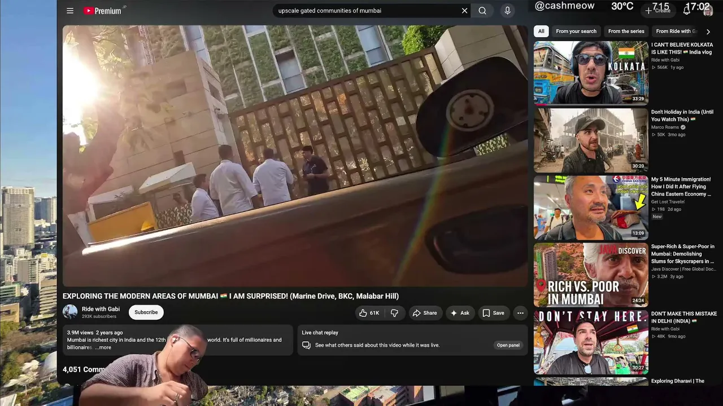Screen dimensions: 723x406
Task: Open title Super-Rich & Super-Poor in Mumbai
Action: point(683,254)
